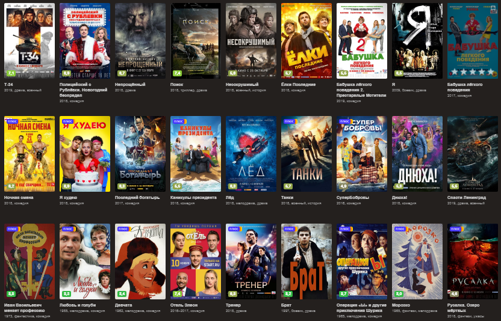Open the Я худею title link
501x321 pixels.
(69, 198)
